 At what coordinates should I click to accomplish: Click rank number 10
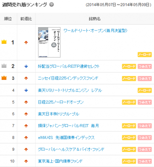coord(12,161)
